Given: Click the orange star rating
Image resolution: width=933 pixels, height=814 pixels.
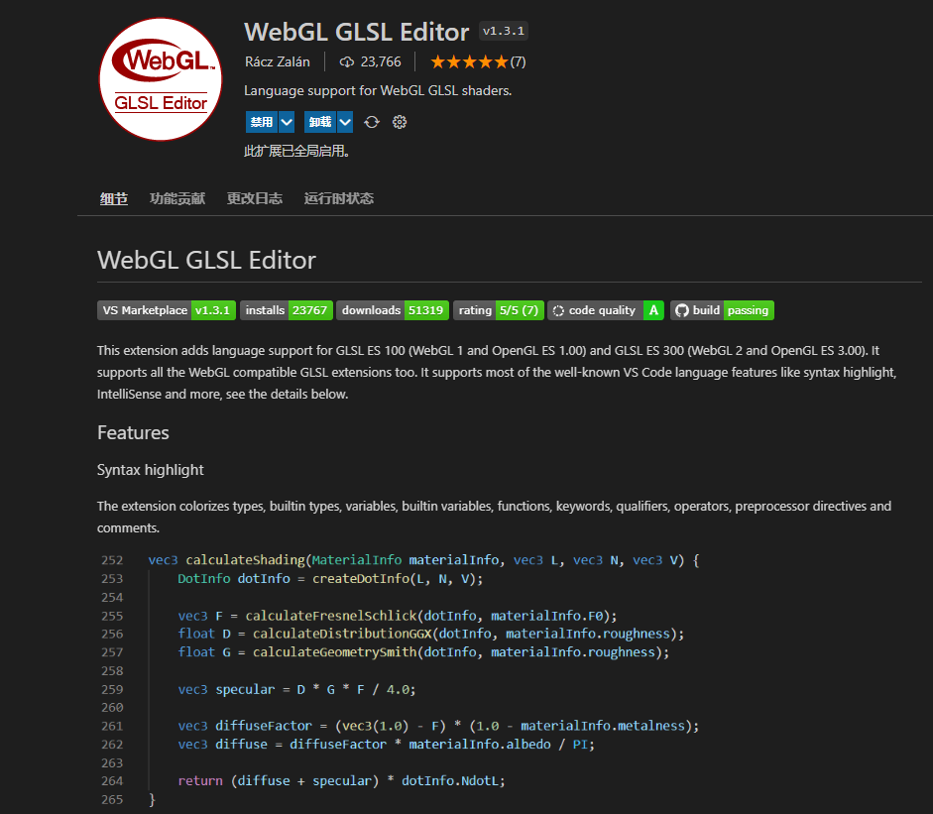Looking at the screenshot, I should coord(470,61).
